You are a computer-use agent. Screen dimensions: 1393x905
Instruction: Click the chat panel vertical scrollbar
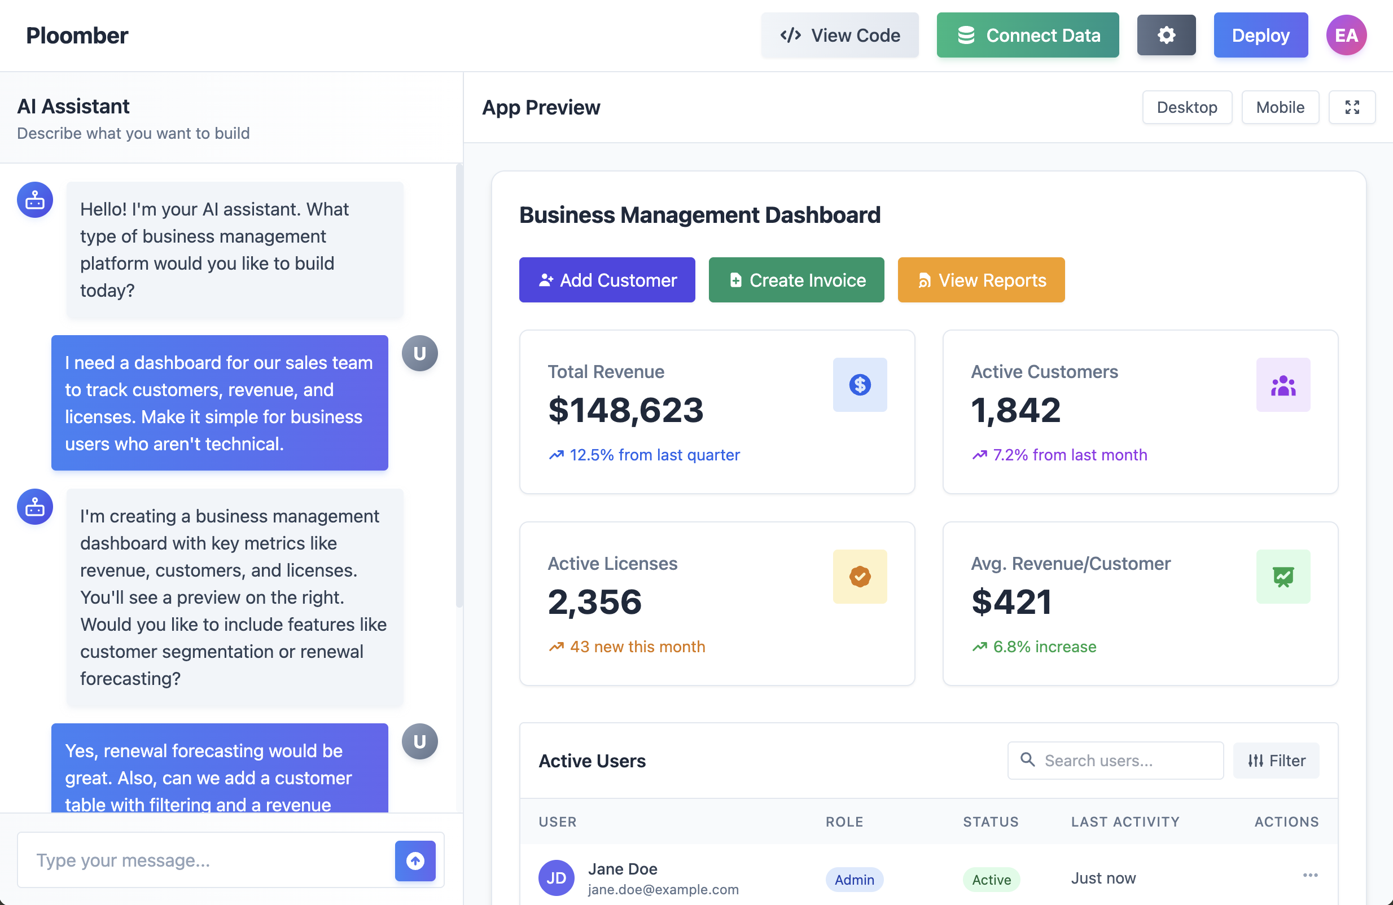[x=459, y=386]
